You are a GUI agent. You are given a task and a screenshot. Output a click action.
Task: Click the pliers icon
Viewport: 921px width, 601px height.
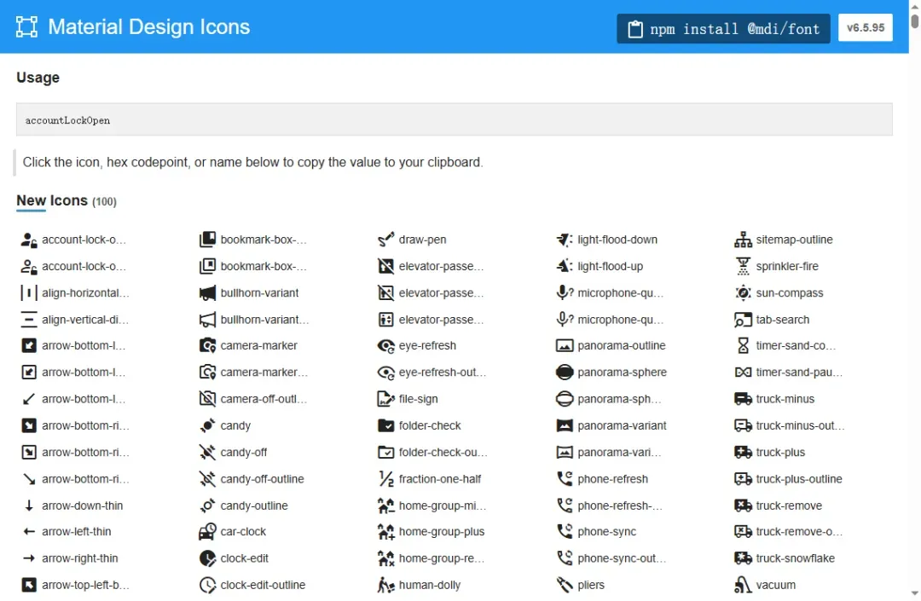coord(564,585)
